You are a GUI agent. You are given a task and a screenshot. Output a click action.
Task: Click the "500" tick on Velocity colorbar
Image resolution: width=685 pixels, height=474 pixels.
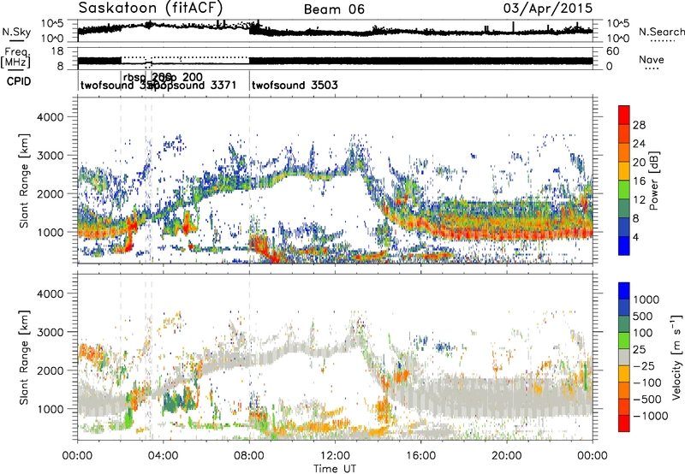(645, 317)
